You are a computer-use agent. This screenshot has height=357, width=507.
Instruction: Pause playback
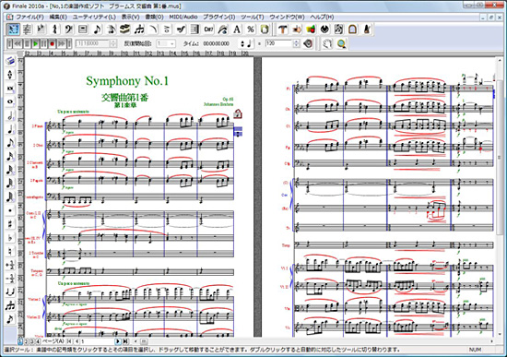pos(43,43)
